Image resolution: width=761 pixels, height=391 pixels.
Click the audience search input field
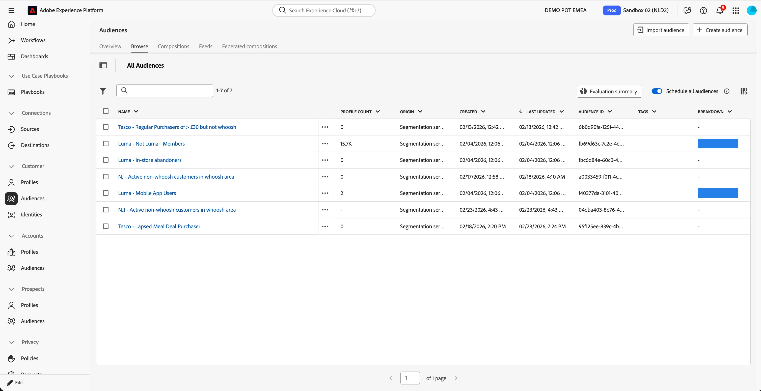click(165, 91)
